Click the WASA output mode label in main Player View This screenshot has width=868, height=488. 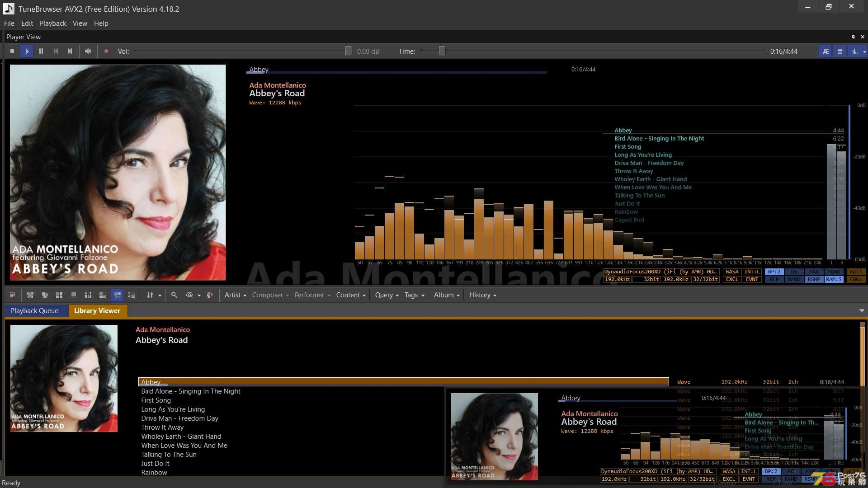732,272
